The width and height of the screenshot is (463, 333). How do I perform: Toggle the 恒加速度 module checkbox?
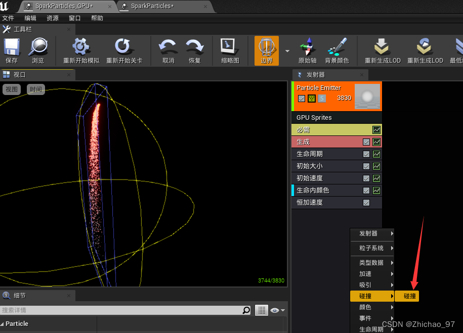pos(366,203)
